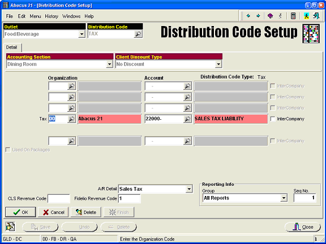Click the 22000- Account field

click(164, 119)
